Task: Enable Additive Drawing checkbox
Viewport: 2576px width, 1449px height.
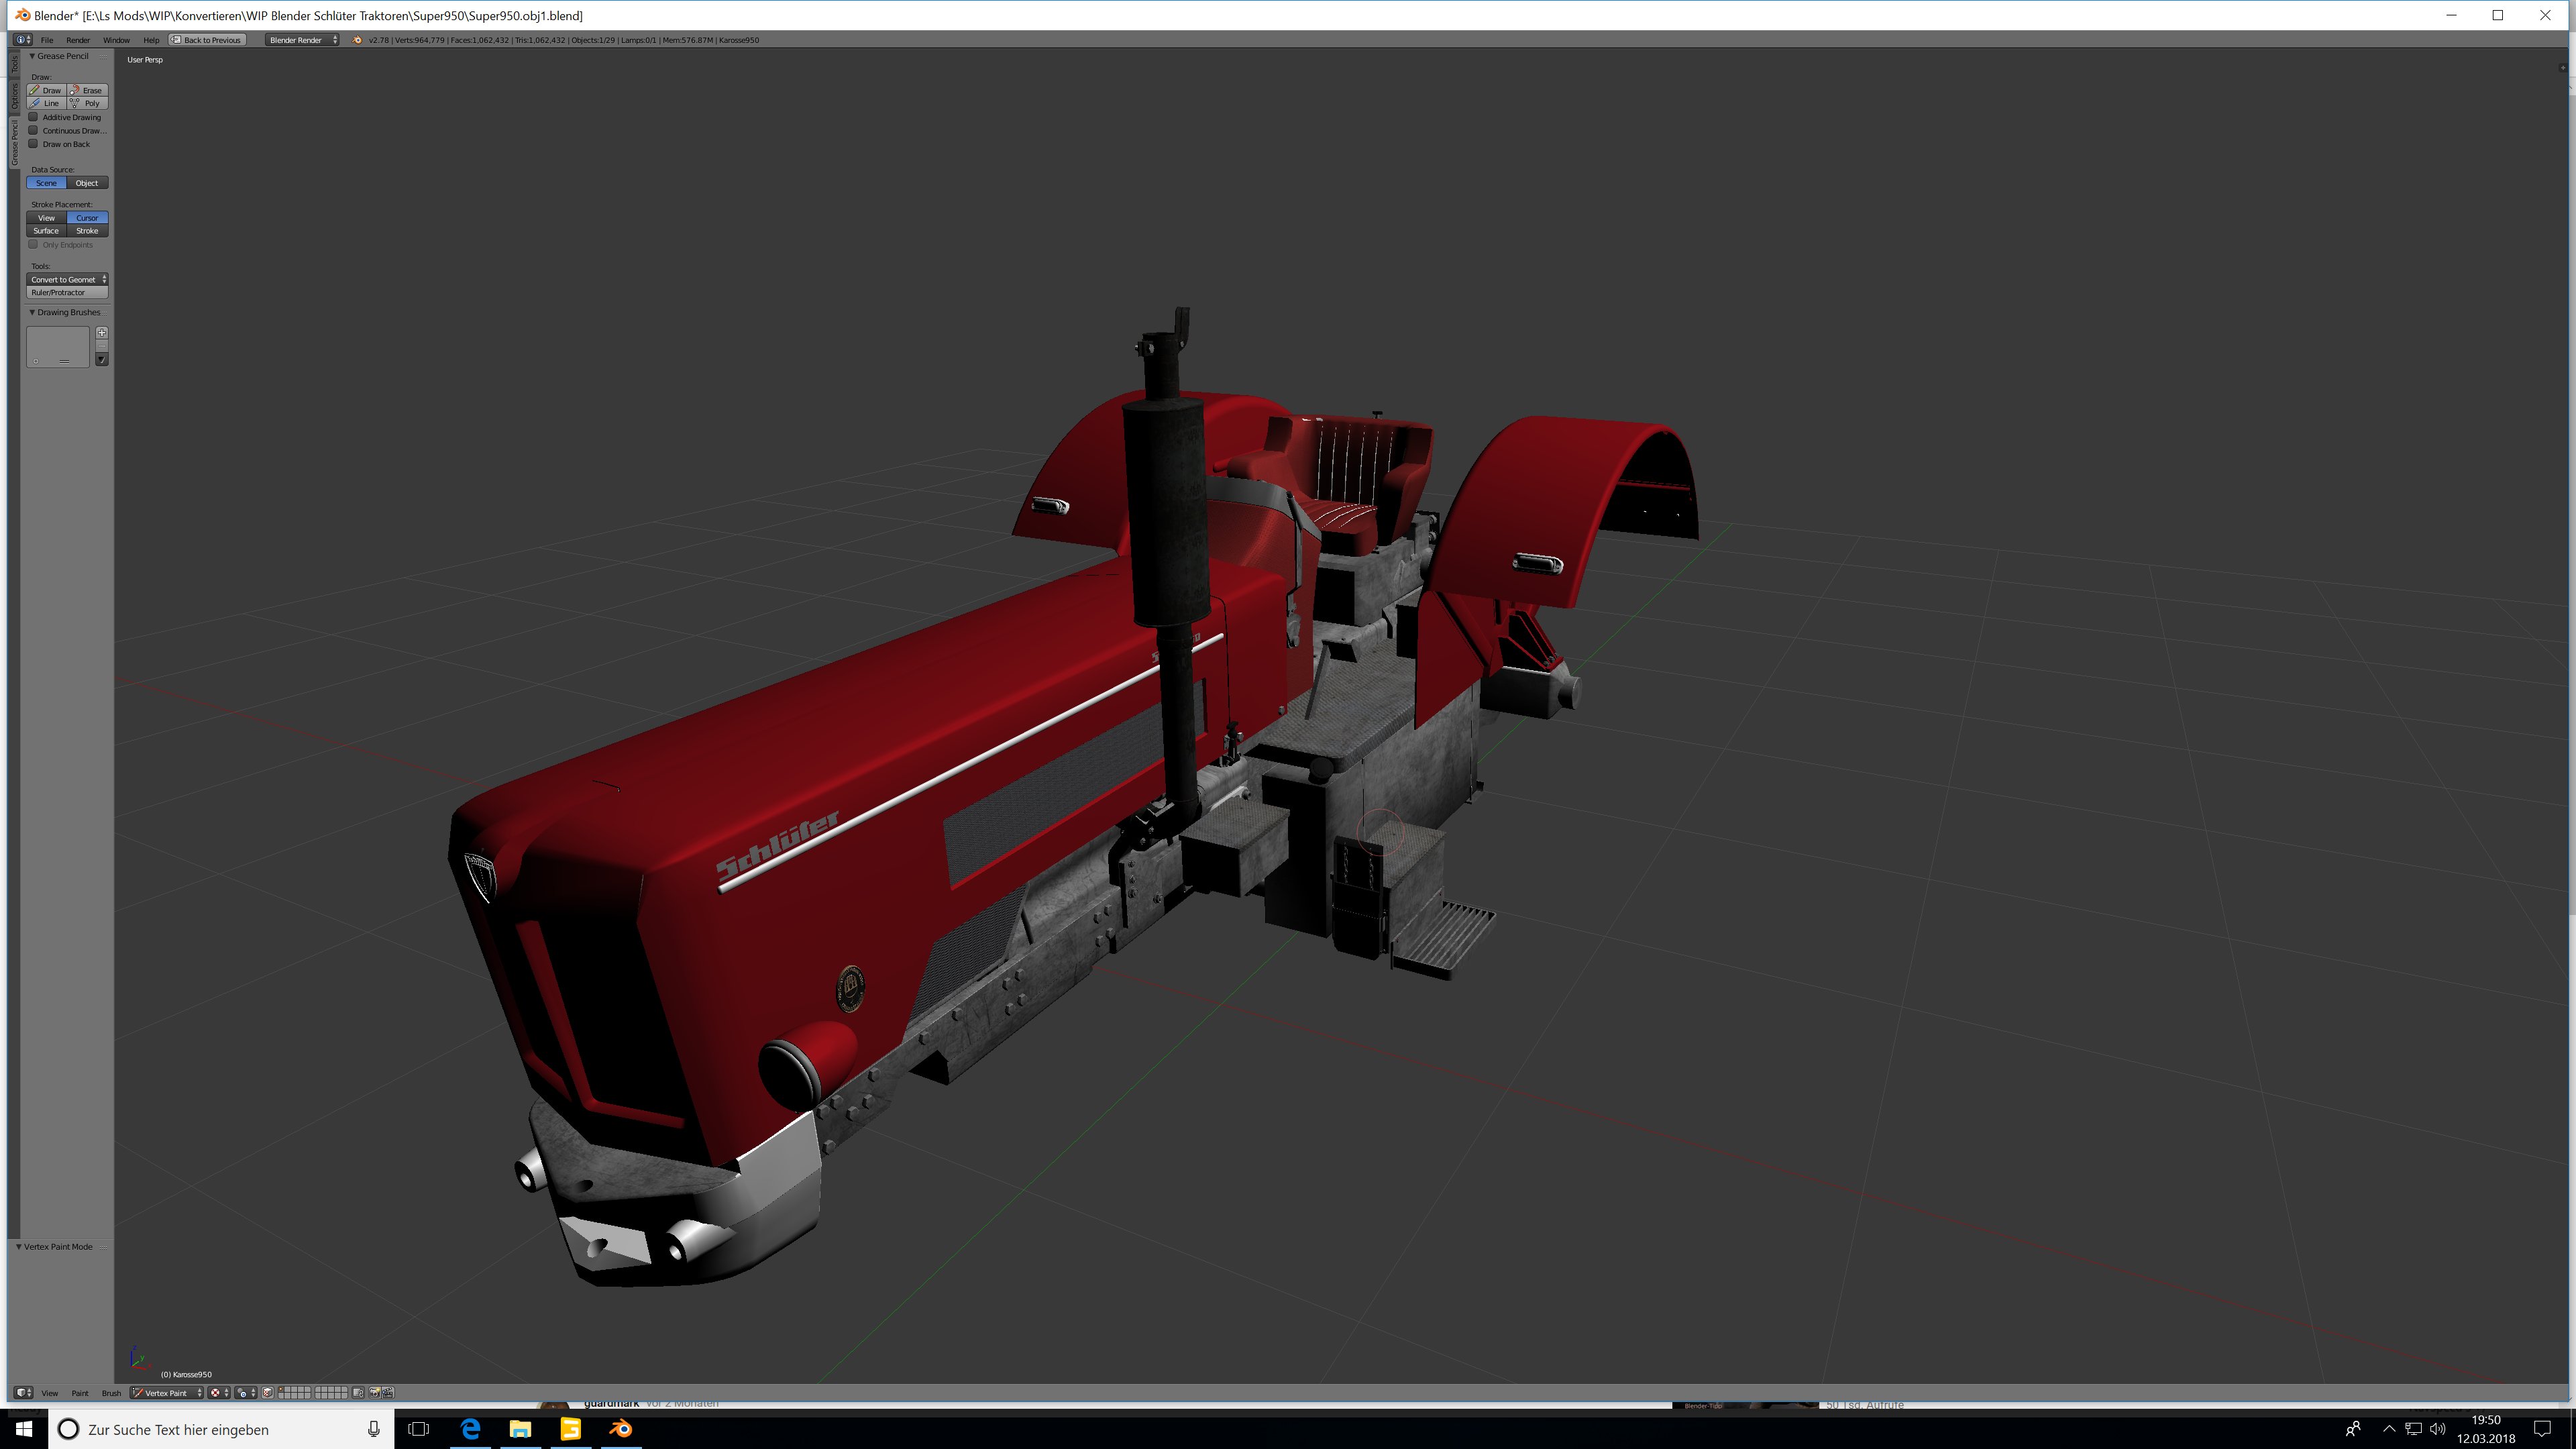Action: tap(33, 117)
